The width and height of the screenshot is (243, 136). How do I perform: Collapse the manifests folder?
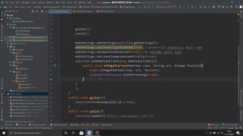pyautogui.click(x=8, y=18)
